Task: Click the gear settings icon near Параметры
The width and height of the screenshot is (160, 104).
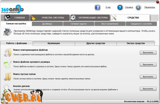Action: pos(138,7)
